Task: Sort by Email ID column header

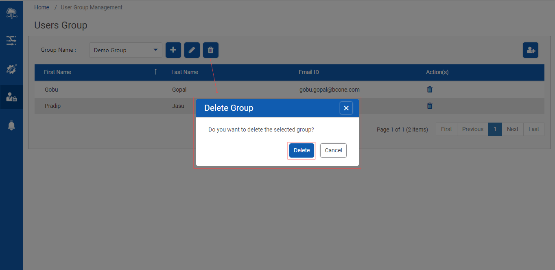Action: tap(309, 72)
